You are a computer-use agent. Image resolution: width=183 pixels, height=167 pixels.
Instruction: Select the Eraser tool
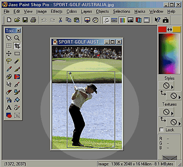click(x=9, y=92)
